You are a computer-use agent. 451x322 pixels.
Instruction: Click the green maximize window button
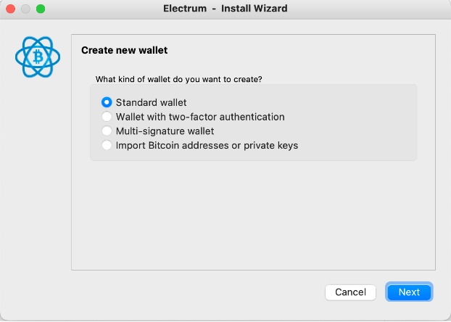point(40,9)
